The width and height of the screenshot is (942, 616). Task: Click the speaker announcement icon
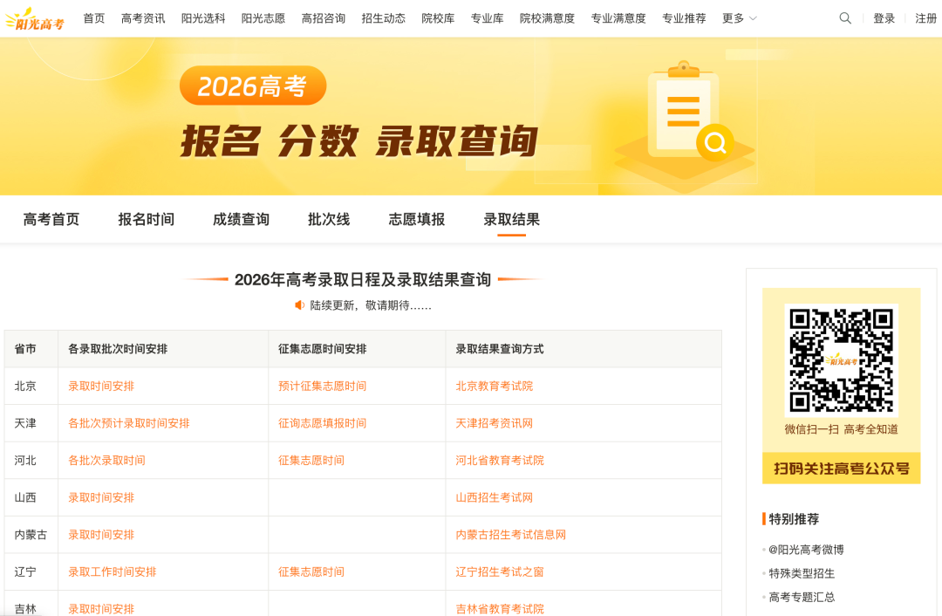click(x=299, y=305)
